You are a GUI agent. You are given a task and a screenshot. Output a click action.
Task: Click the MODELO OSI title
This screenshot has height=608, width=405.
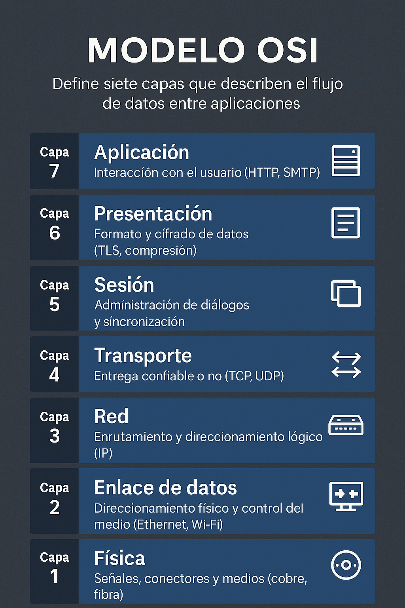[x=202, y=50]
